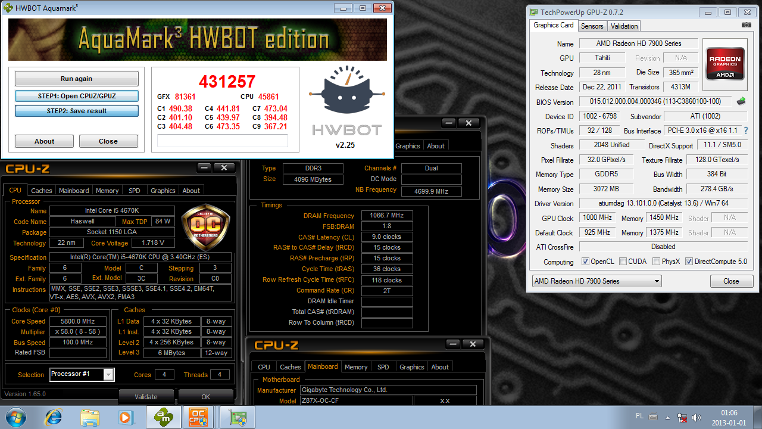Image resolution: width=762 pixels, height=429 pixels.
Task: Open the AMD Radeon HD 7900 Series dropdown
Action: (597, 281)
